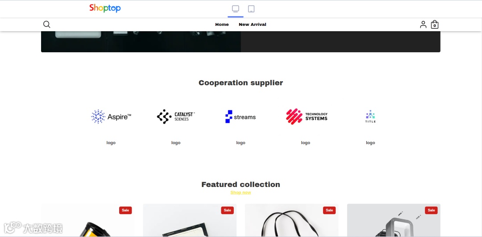Click Sale badge on strap bag product

pos(329,210)
